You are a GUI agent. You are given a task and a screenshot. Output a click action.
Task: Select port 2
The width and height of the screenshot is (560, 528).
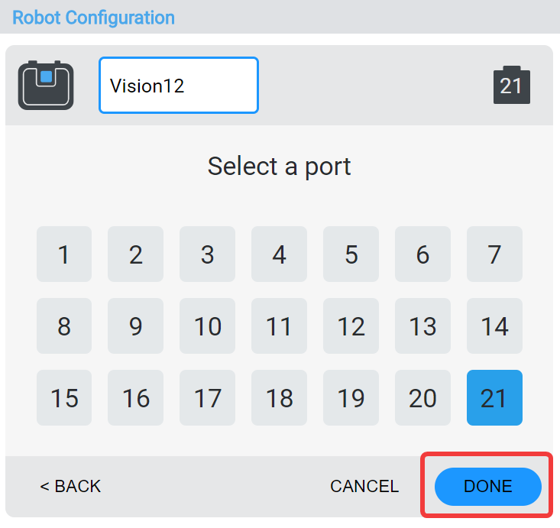136,254
